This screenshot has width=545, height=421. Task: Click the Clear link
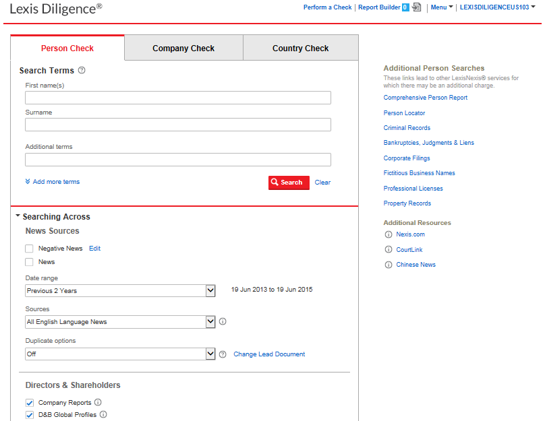click(322, 183)
